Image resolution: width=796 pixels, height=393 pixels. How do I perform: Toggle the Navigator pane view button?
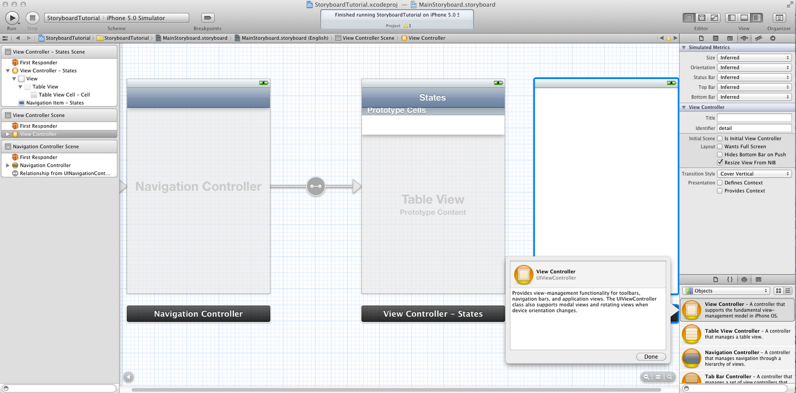[731, 18]
